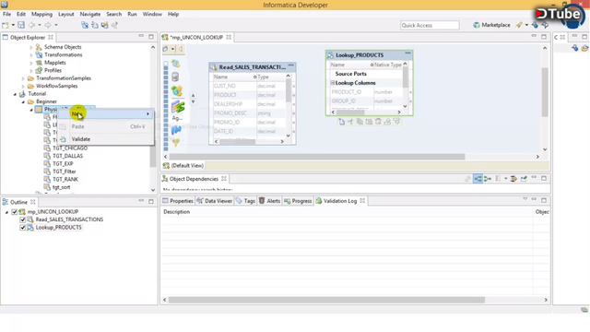Click the Schema Objects folder icon
This screenshot has width=590, height=332.
coord(39,47)
